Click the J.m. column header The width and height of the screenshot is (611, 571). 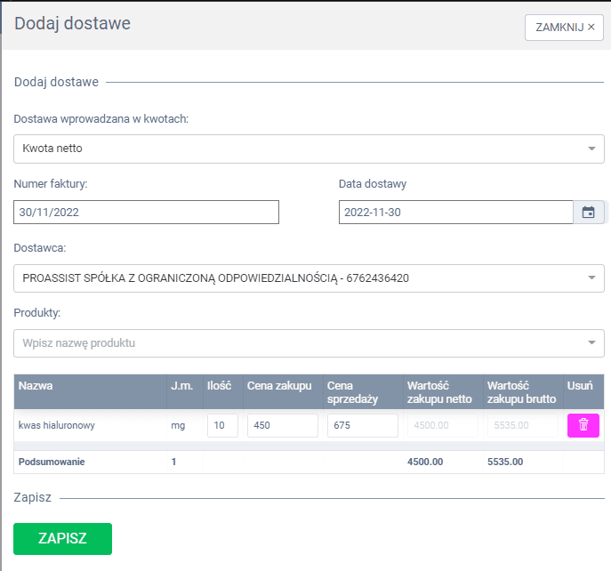click(181, 386)
